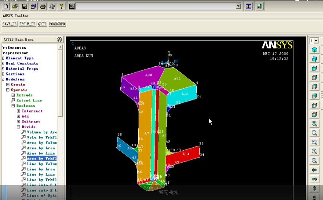Image resolution: width=323 pixels, height=200 pixels.
Task: Expand the Extrude node
Action: [x=13, y=95]
